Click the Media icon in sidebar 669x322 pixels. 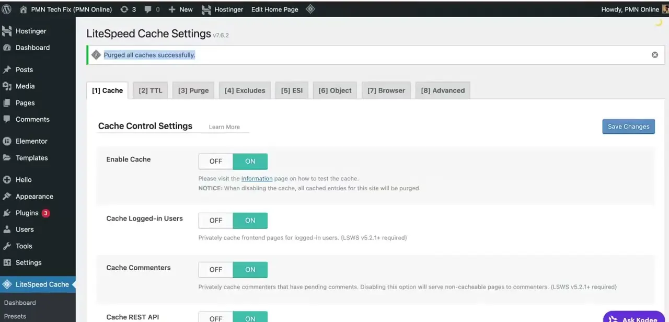point(7,86)
